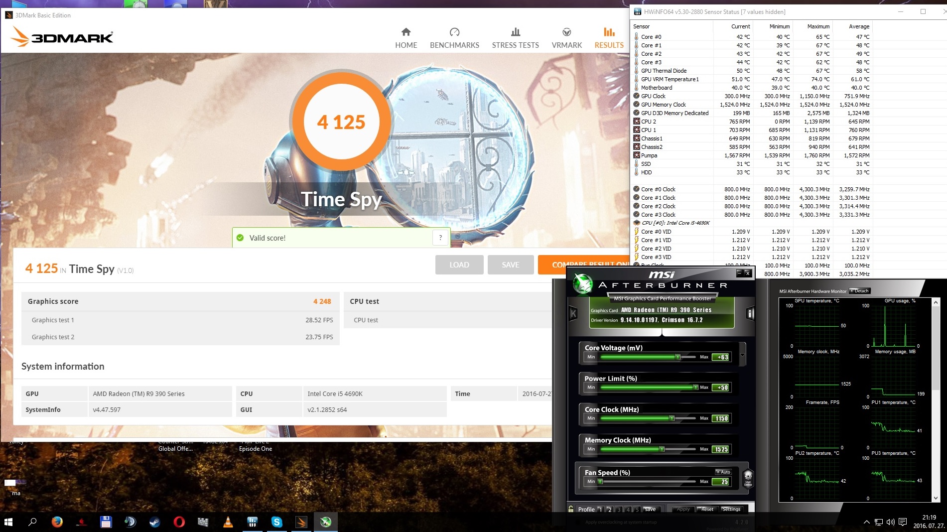Screen dimensions: 947x532
Task: Show hidden system tray icons
Action: point(866,522)
